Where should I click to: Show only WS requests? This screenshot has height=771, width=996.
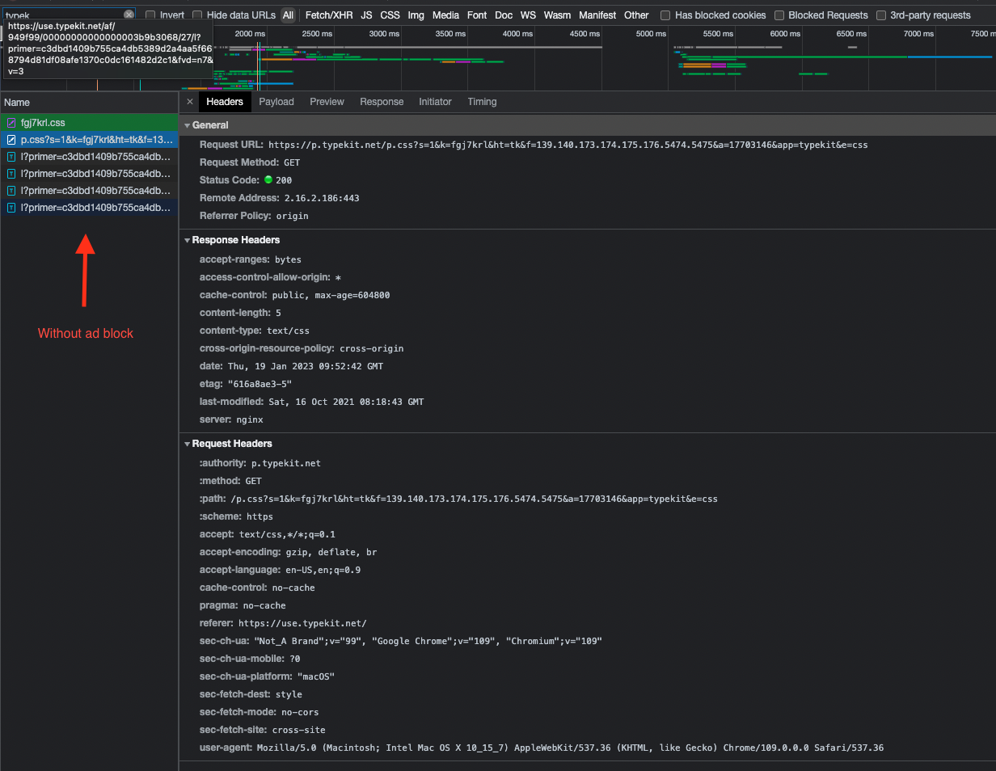pos(528,15)
